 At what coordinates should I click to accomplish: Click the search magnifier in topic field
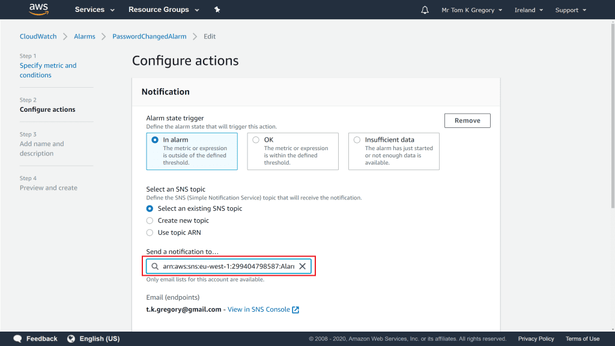point(155,266)
